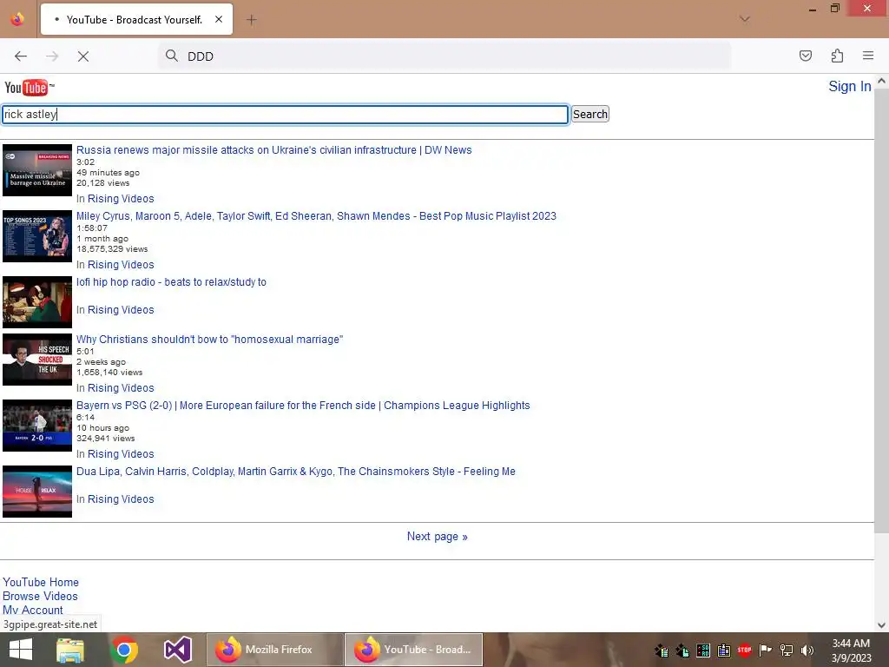Image resolution: width=889 pixels, height=667 pixels.
Task: Click the vertical scrollbar thumb
Action: (x=881, y=310)
